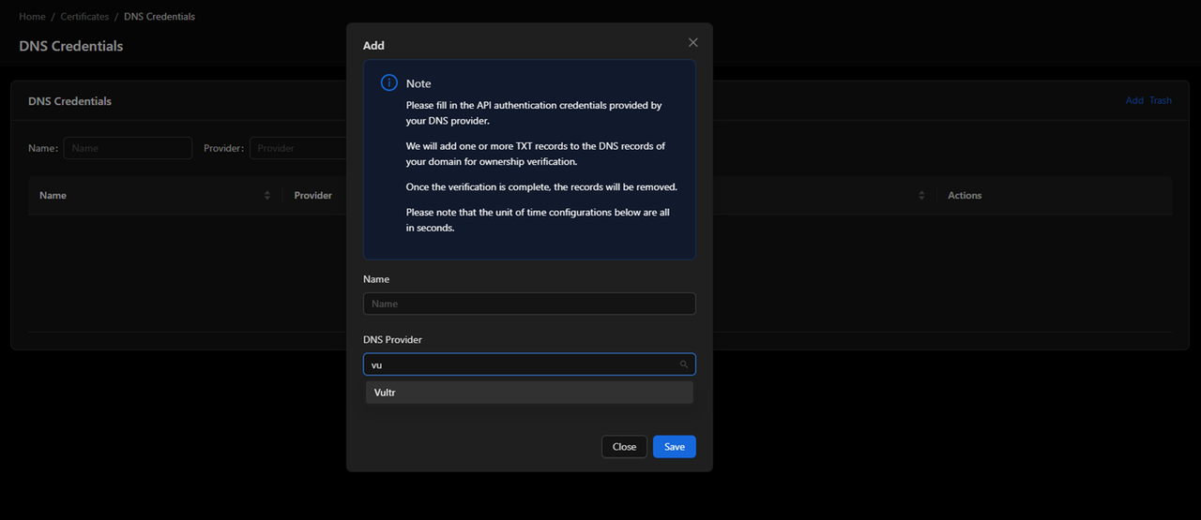Click the Actions column header

[965, 196]
